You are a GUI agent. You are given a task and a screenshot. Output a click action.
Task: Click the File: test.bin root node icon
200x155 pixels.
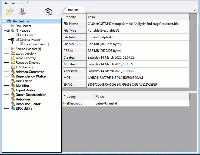(9, 21)
